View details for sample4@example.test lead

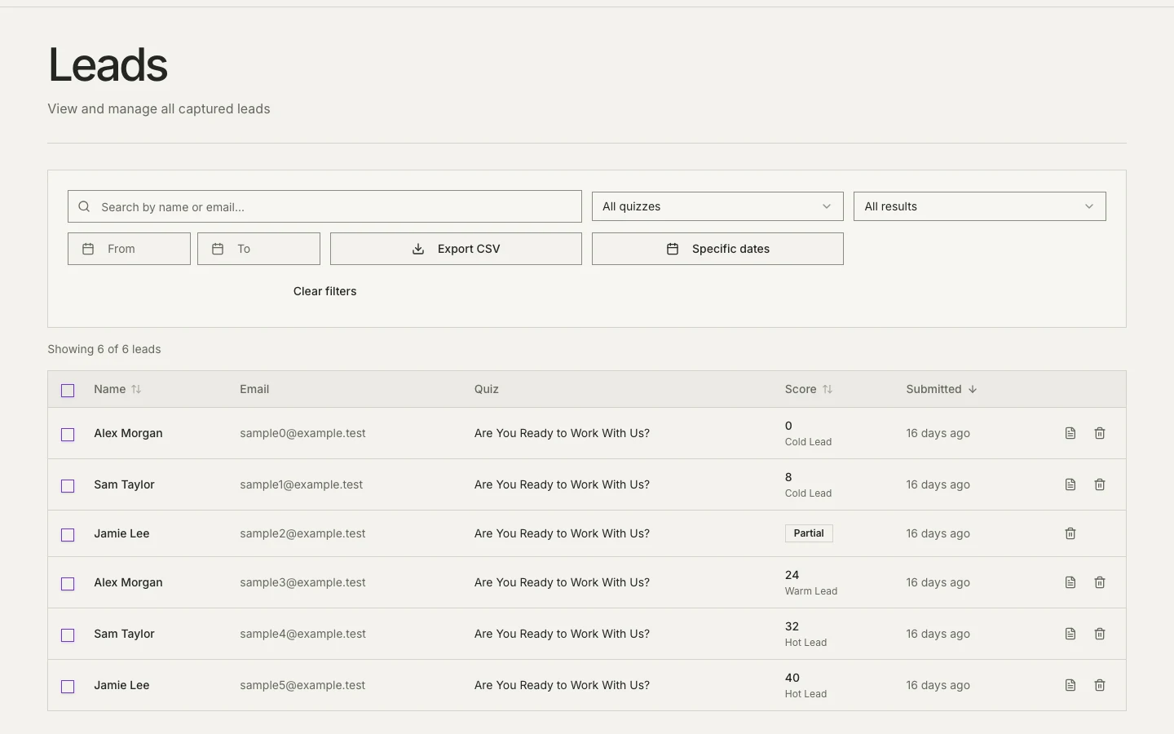tap(1070, 634)
